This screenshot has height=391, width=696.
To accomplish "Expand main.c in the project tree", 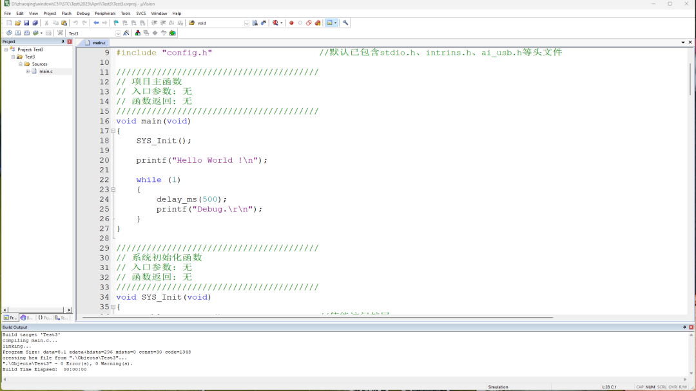I will [x=28, y=71].
